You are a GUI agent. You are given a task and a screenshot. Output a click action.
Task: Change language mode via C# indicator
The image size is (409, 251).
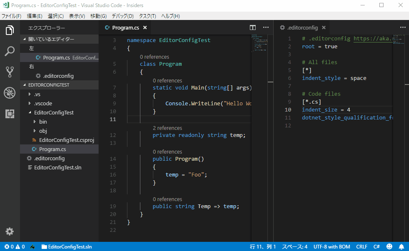tap(376, 246)
